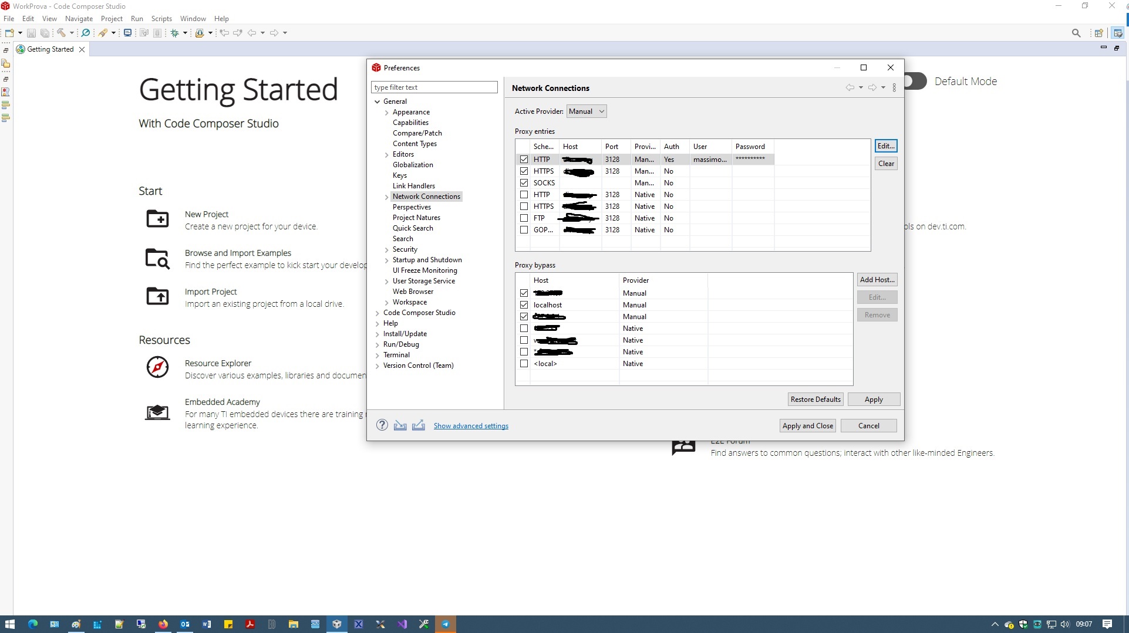Check the HTTPS Native proxy entry
This screenshot has height=633, width=1129.
point(524,207)
